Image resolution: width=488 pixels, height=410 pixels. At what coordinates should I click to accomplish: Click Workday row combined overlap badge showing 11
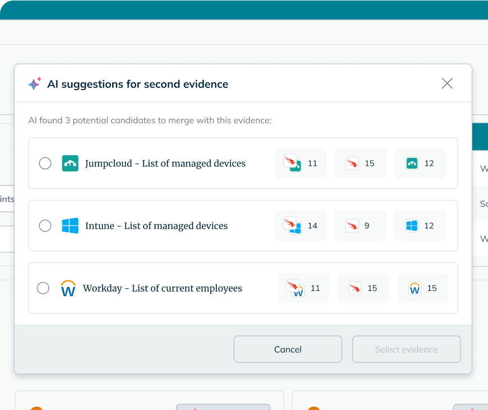point(303,288)
